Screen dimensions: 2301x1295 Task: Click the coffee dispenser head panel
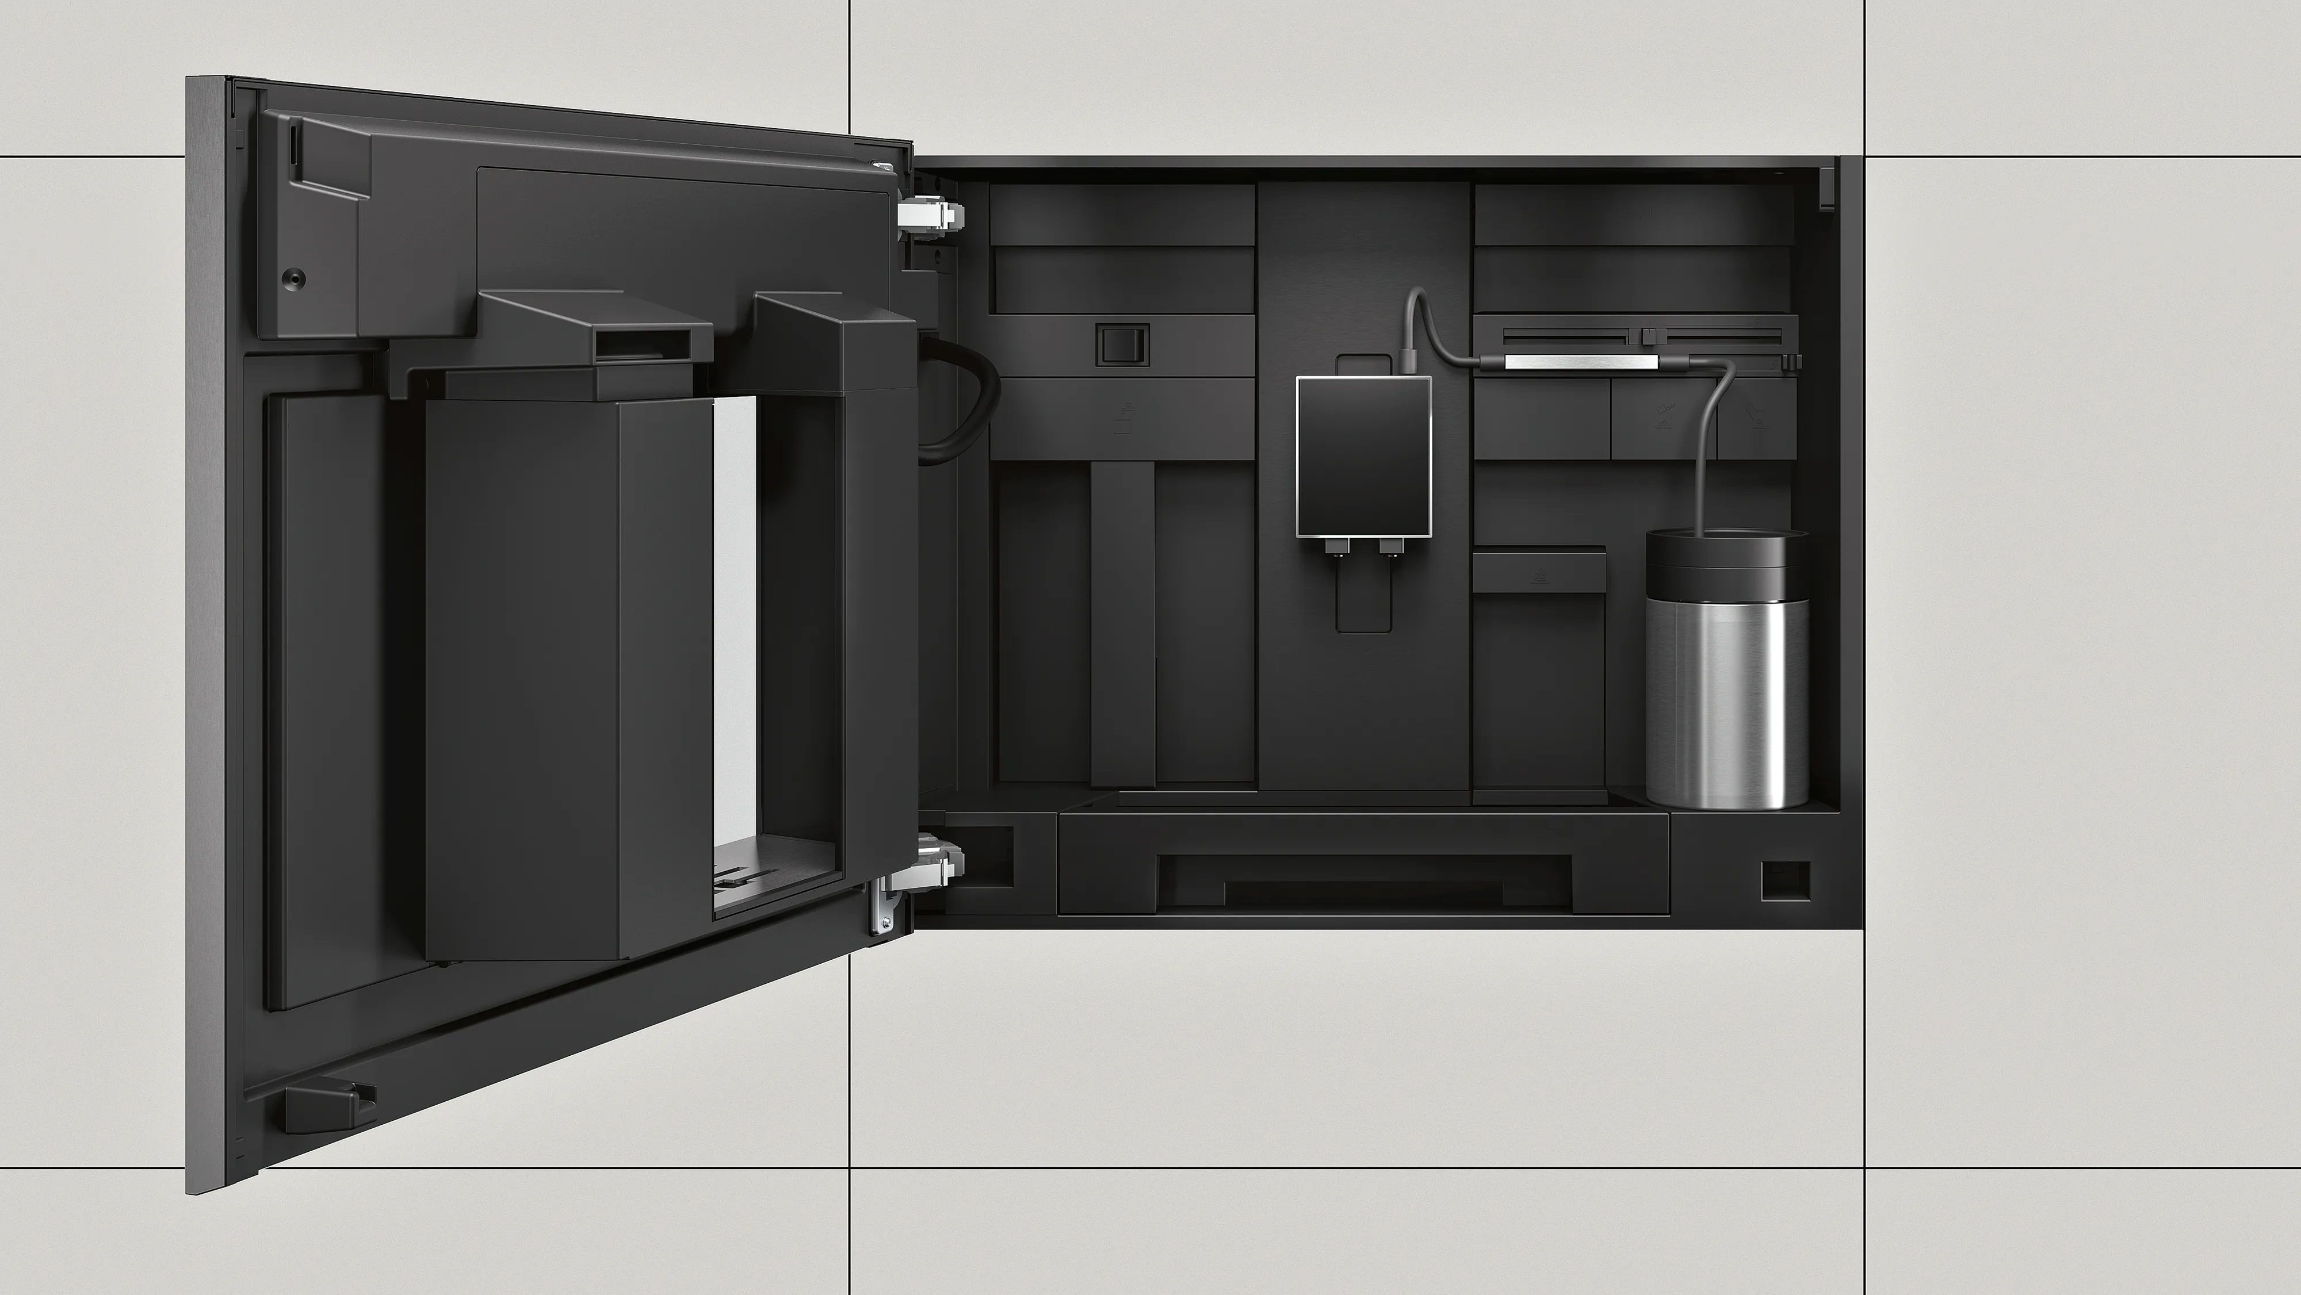pos(1363,455)
